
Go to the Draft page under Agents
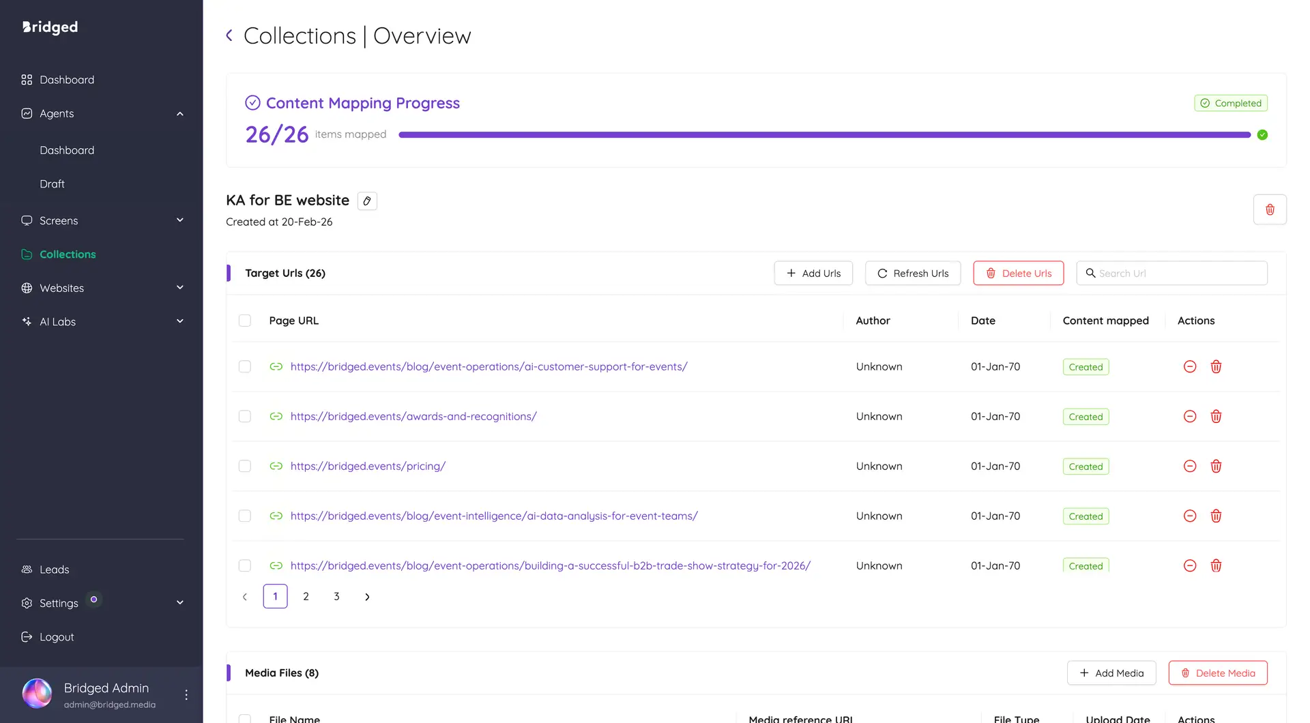[53, 183]
